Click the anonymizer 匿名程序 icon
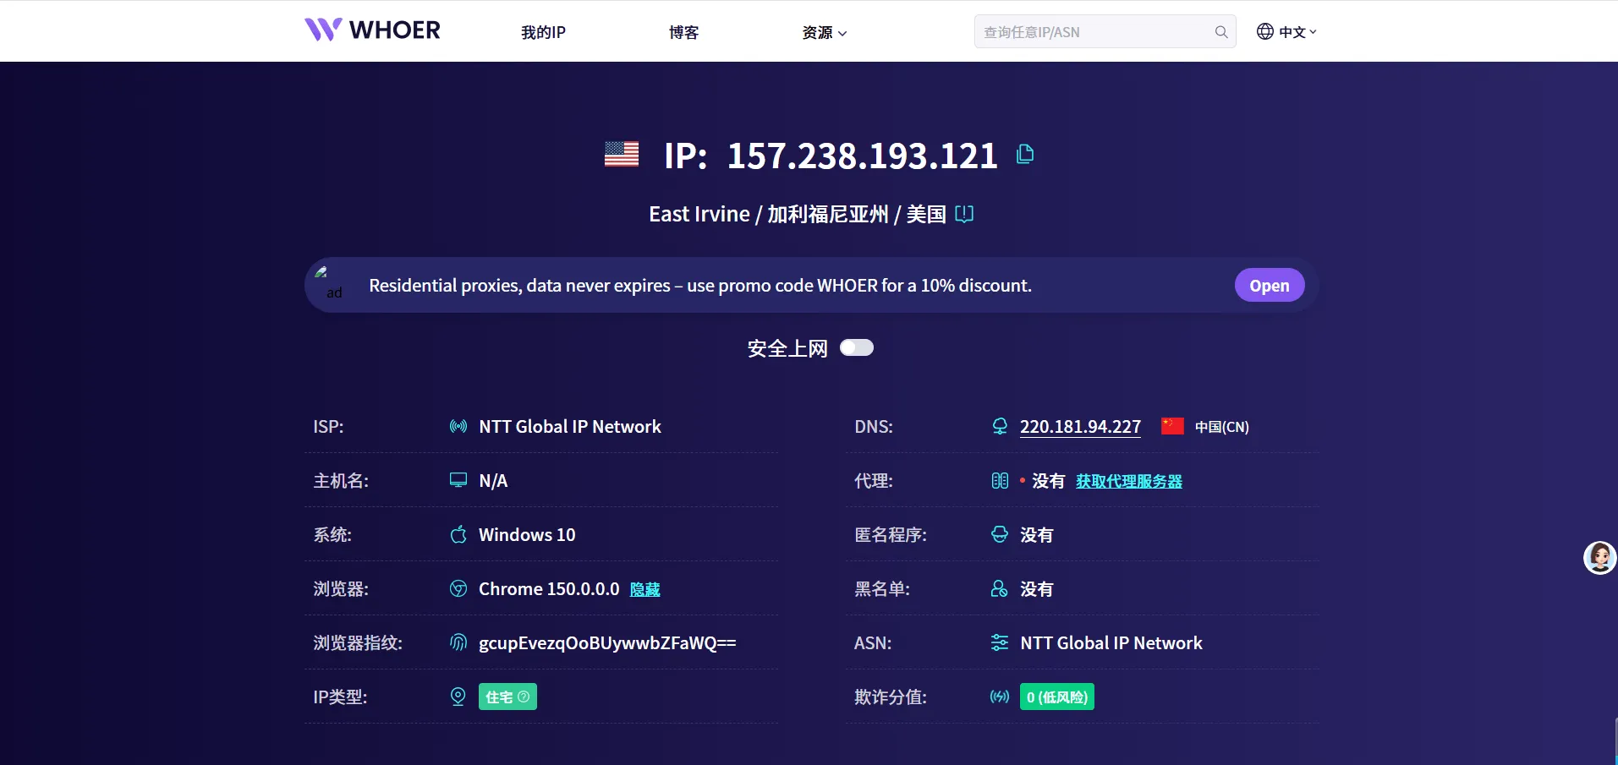1618x765 pixels. pyautogui.click(x=1000, y=534)
